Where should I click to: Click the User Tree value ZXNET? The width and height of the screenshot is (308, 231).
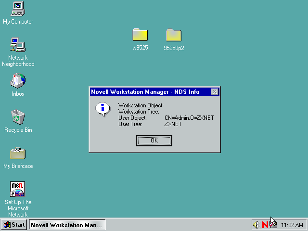[173, 124]
